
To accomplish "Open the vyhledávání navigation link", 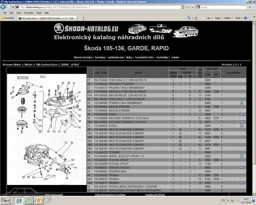I will click(x=116, y=57).
